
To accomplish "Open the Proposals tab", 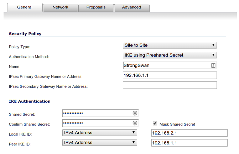I will 96,7.
